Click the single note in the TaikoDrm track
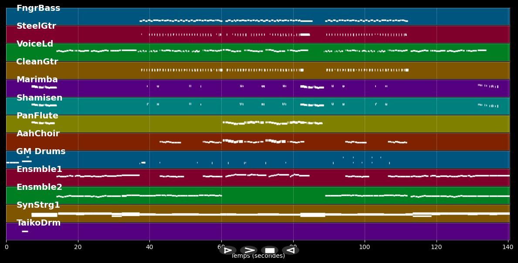Screen dimensions: 518x263 (25, 231)
